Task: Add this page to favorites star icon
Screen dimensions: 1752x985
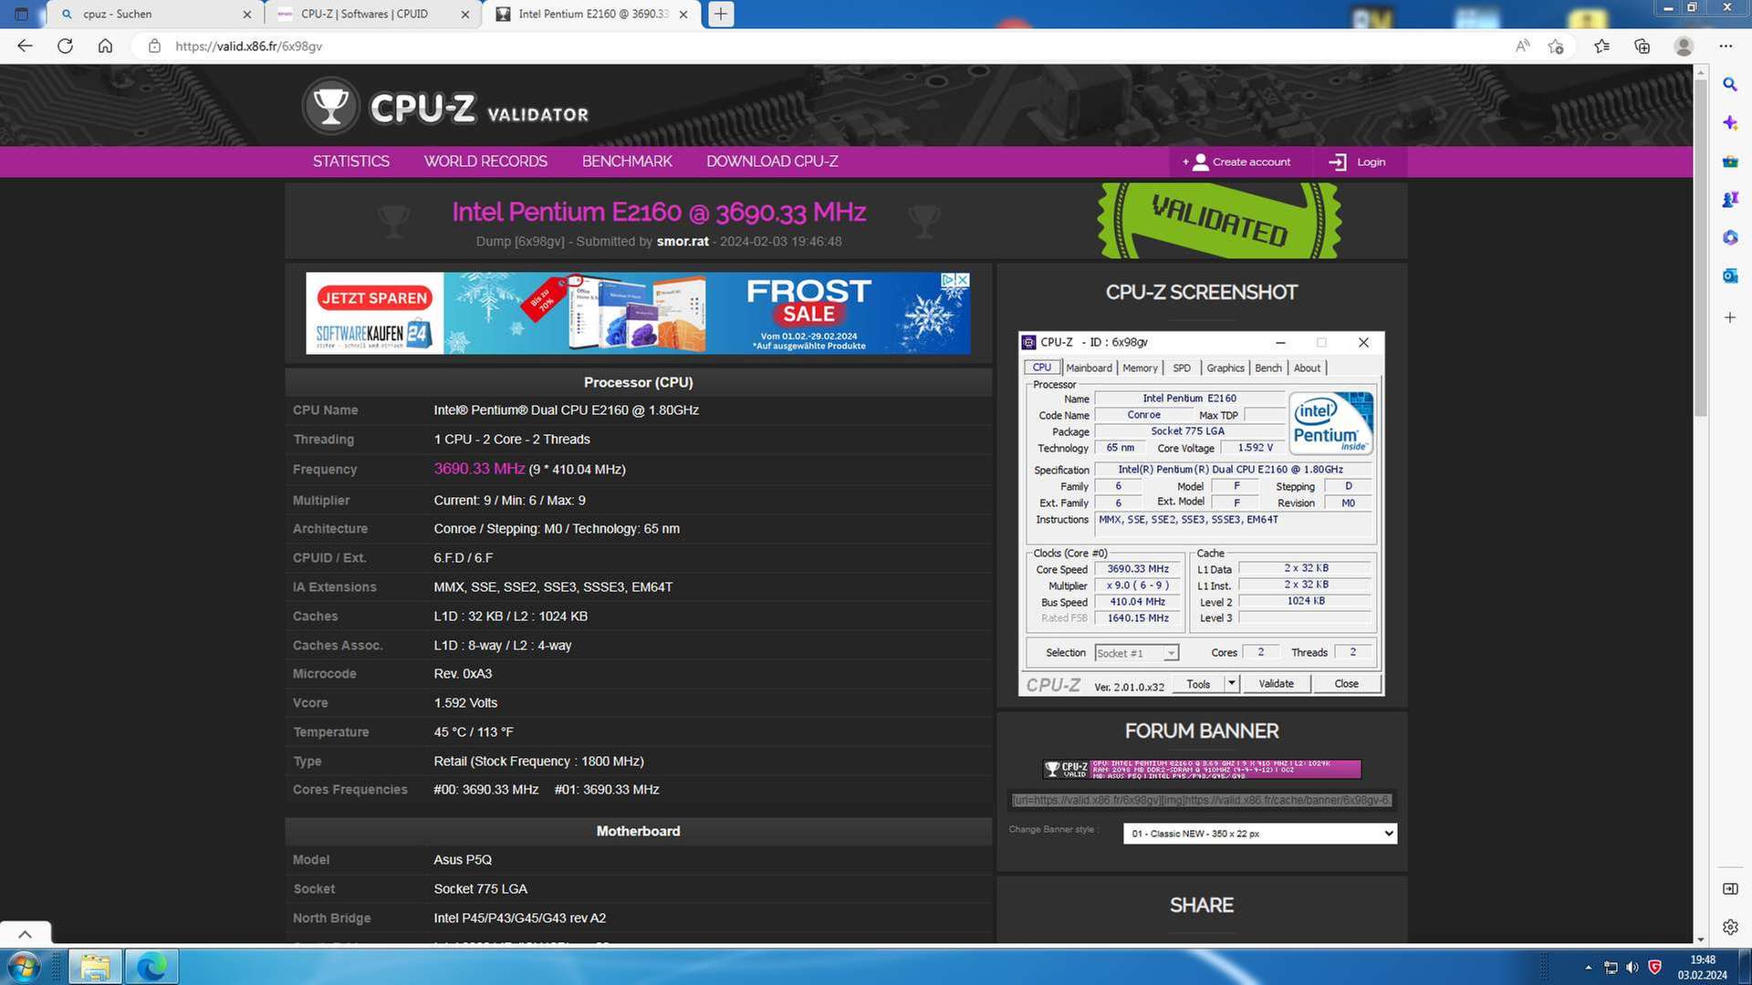Action: click(1556, 46)
